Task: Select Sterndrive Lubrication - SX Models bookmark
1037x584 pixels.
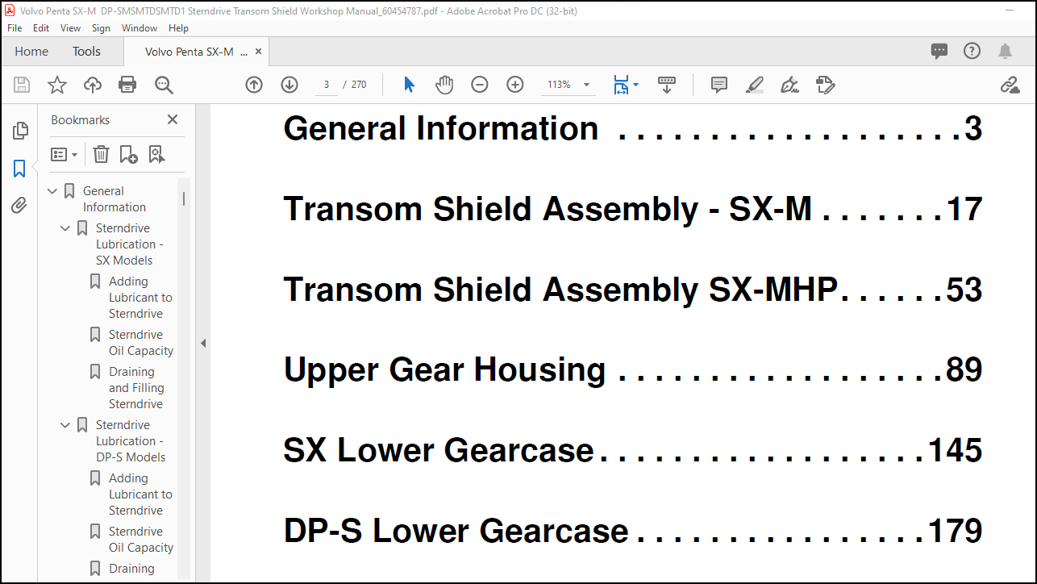Action: click(130, 244)
